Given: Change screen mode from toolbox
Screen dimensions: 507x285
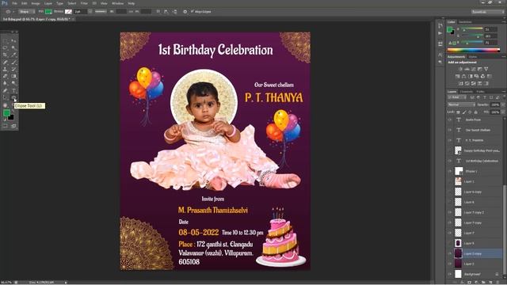Looking at the screenshot, I should (13, 126).
